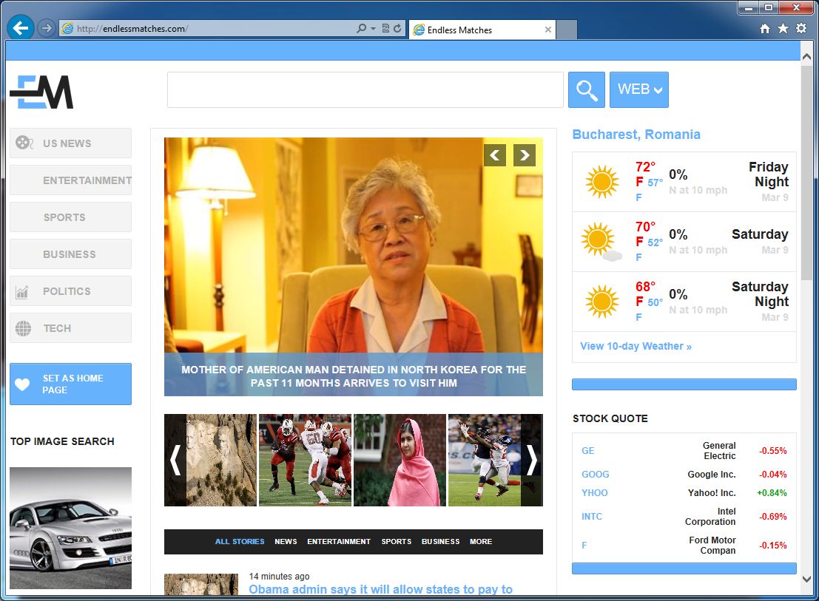
Task: Select the SPORTS tab in stories bar
Action: [396, 542]
